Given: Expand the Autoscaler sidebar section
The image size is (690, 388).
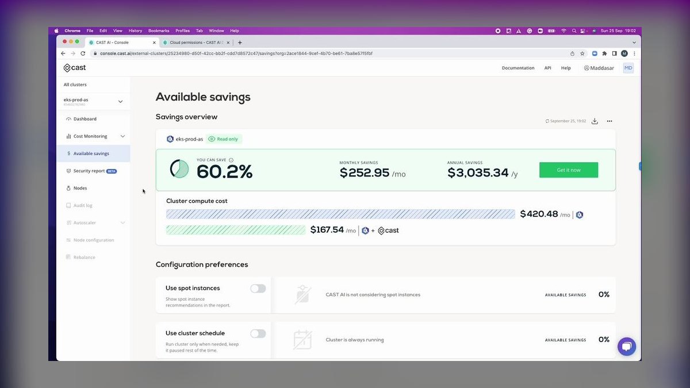Looking at the screenshot, I should (122, 222).
